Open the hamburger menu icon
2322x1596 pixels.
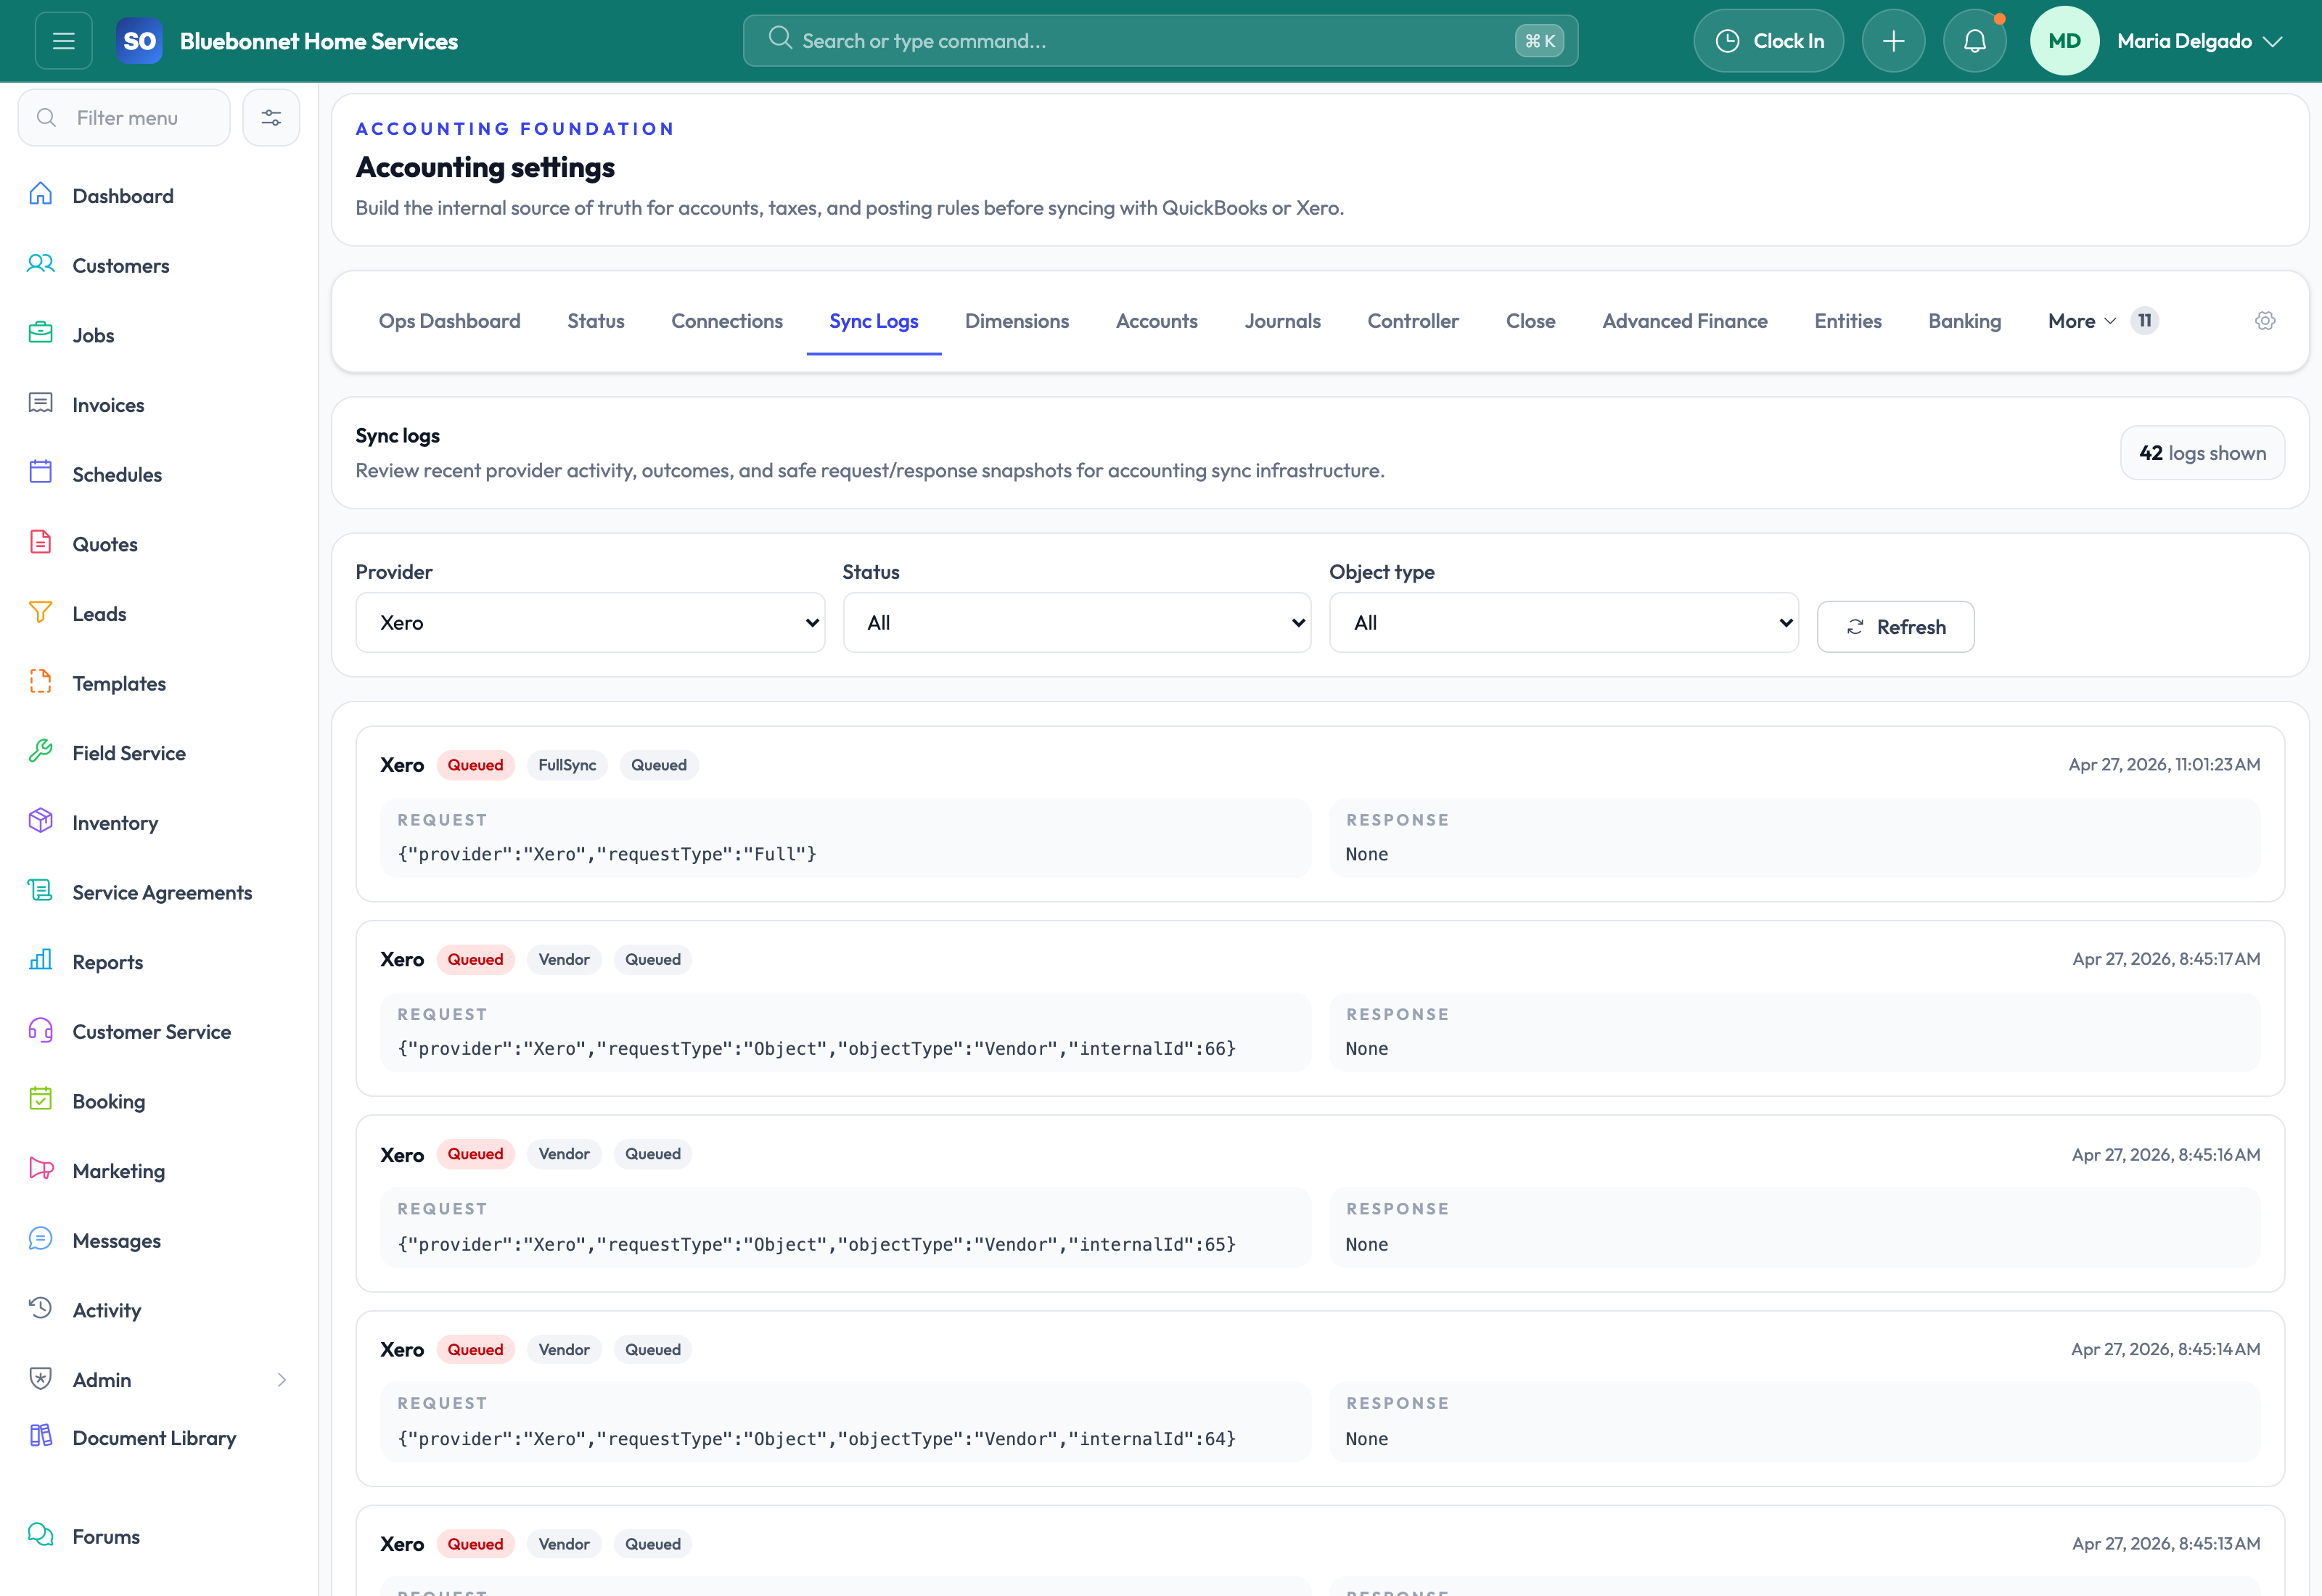[x=63, y=41]
